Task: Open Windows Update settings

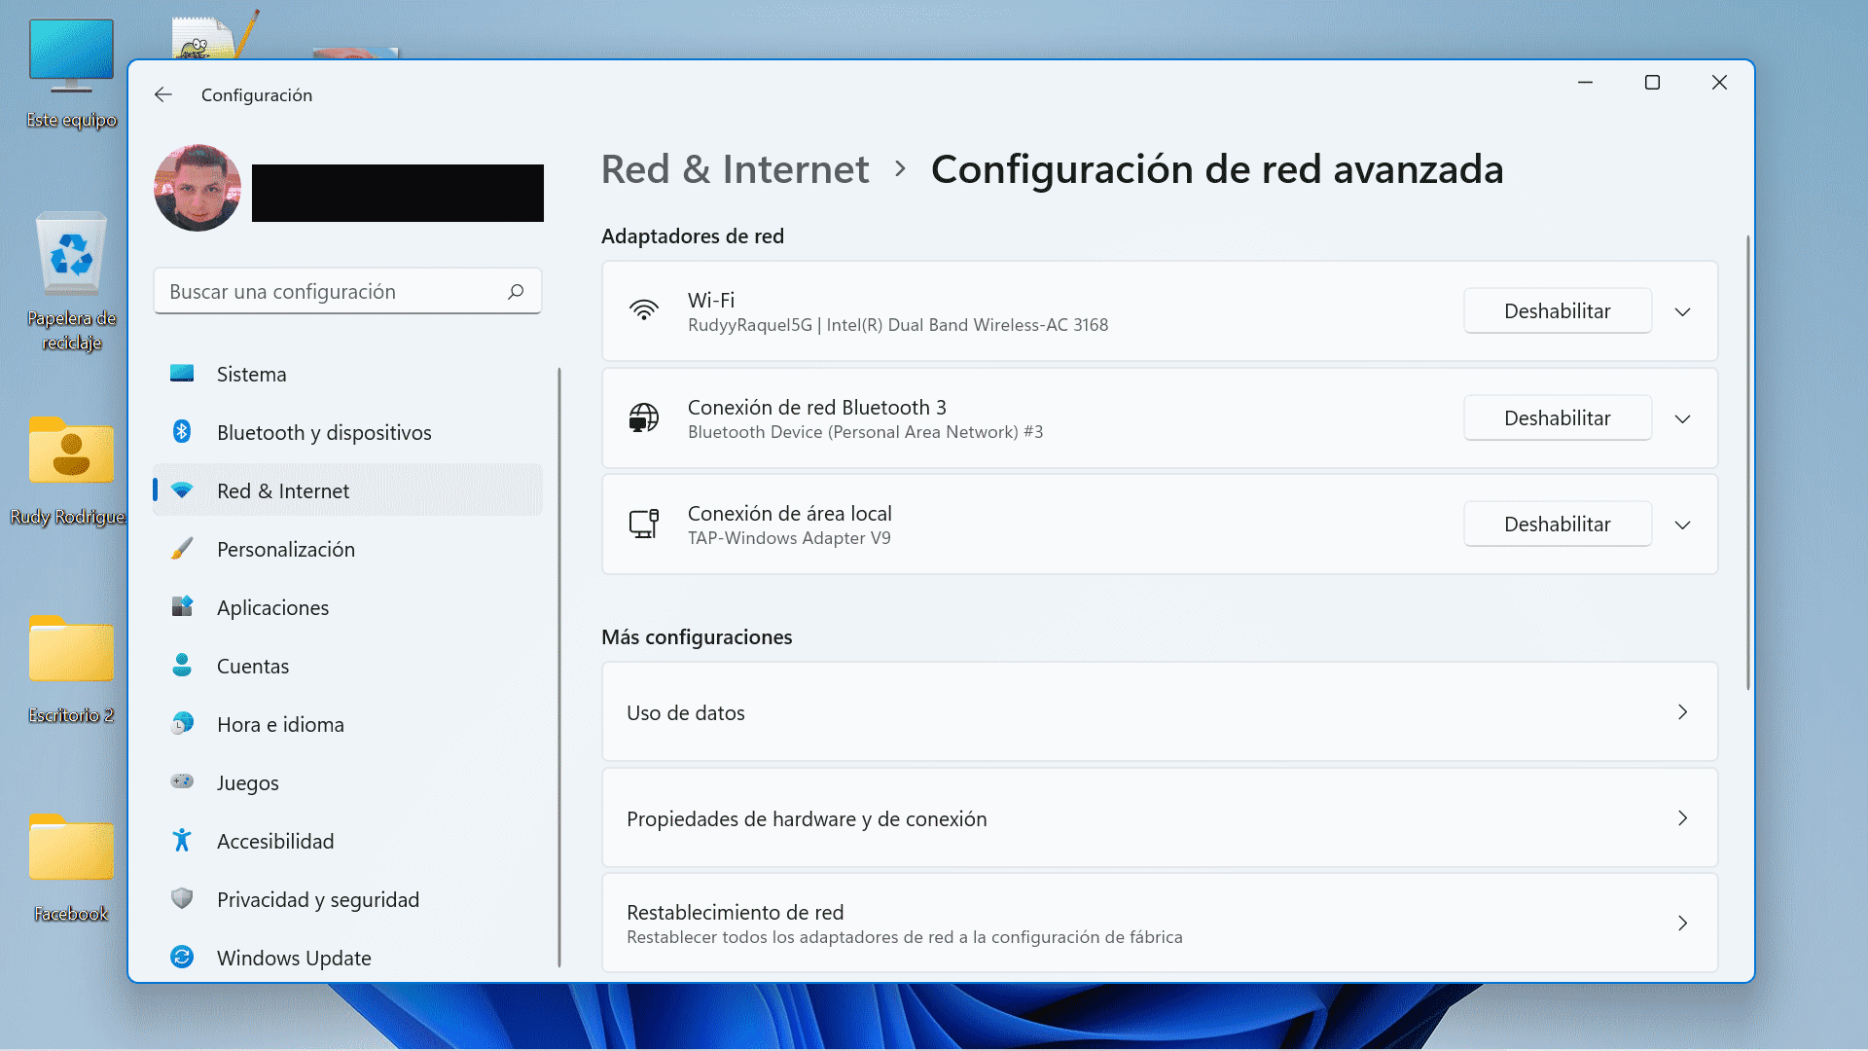Action: [347, 958]
